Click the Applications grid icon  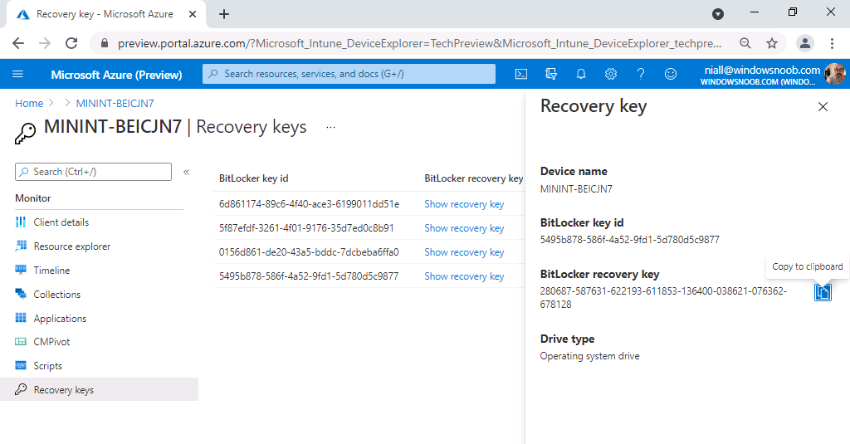point(21,318)
